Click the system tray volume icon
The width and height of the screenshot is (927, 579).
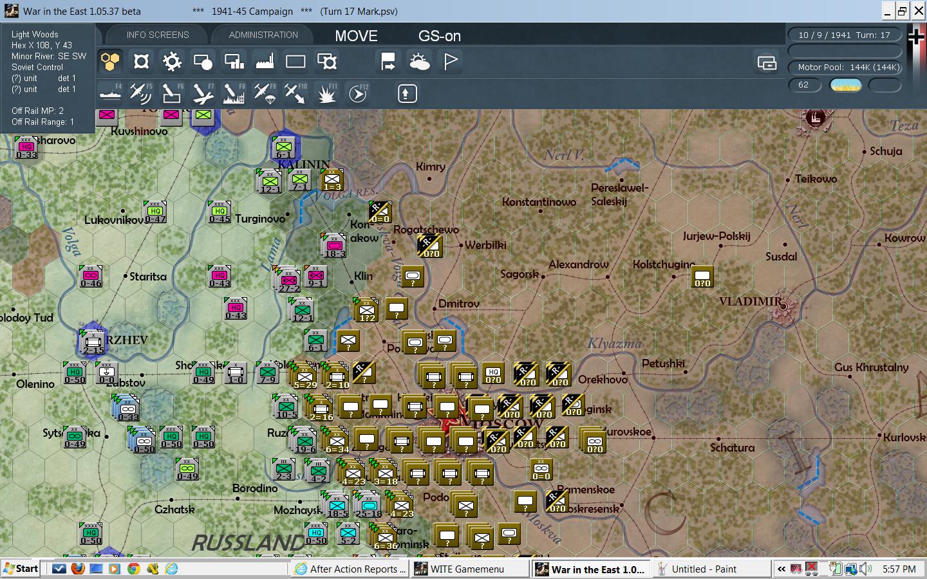coord(866,569)
